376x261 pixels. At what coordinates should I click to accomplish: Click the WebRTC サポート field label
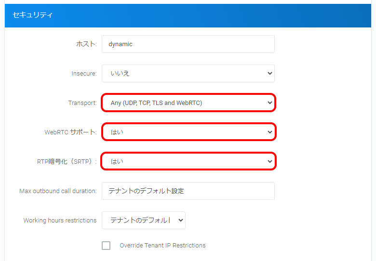[x=70, y=132]
